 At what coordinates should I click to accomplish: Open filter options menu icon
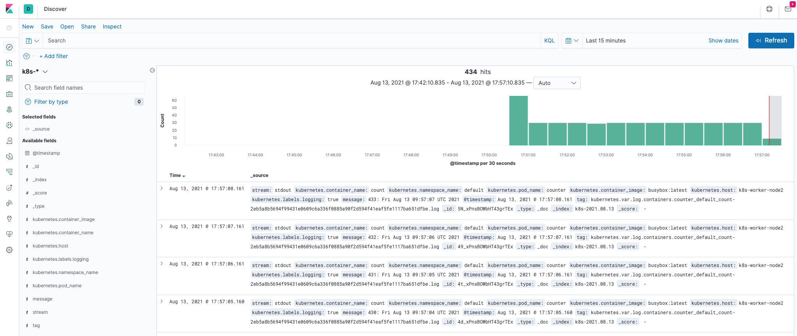[x=26, y=56]
